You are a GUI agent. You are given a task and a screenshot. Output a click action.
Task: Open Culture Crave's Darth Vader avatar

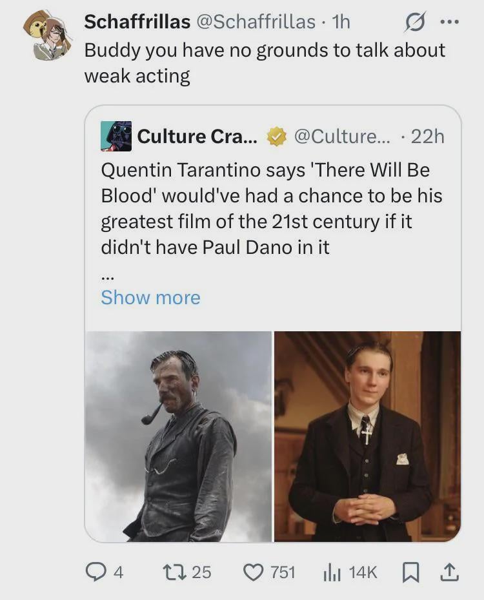(x=116, y=136)
